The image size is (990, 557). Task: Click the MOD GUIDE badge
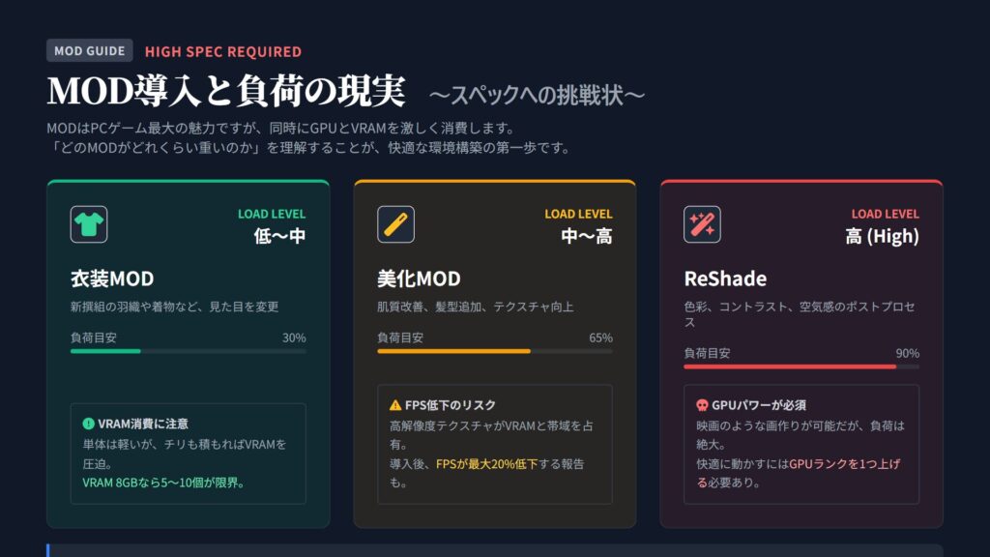coord(90,50)
